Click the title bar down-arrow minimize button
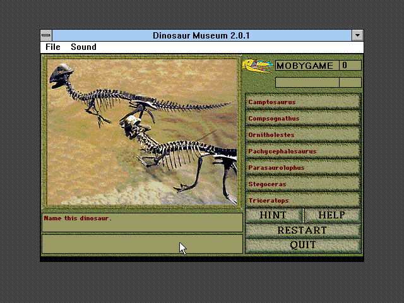The width and height of the screenshot is (404, 303). 358,35
